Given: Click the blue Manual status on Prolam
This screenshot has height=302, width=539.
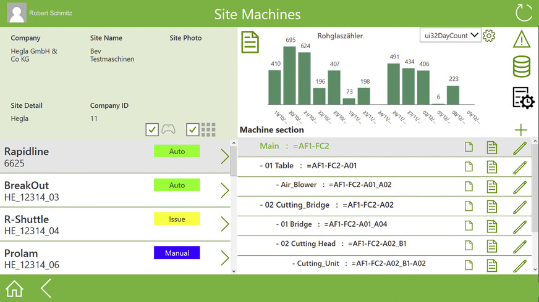Looking at the screenshot, I should click(177, 253).
